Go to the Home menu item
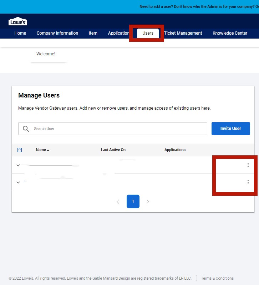Image resolution: width=259 pixels, height=285 pixels. [20, 33]
